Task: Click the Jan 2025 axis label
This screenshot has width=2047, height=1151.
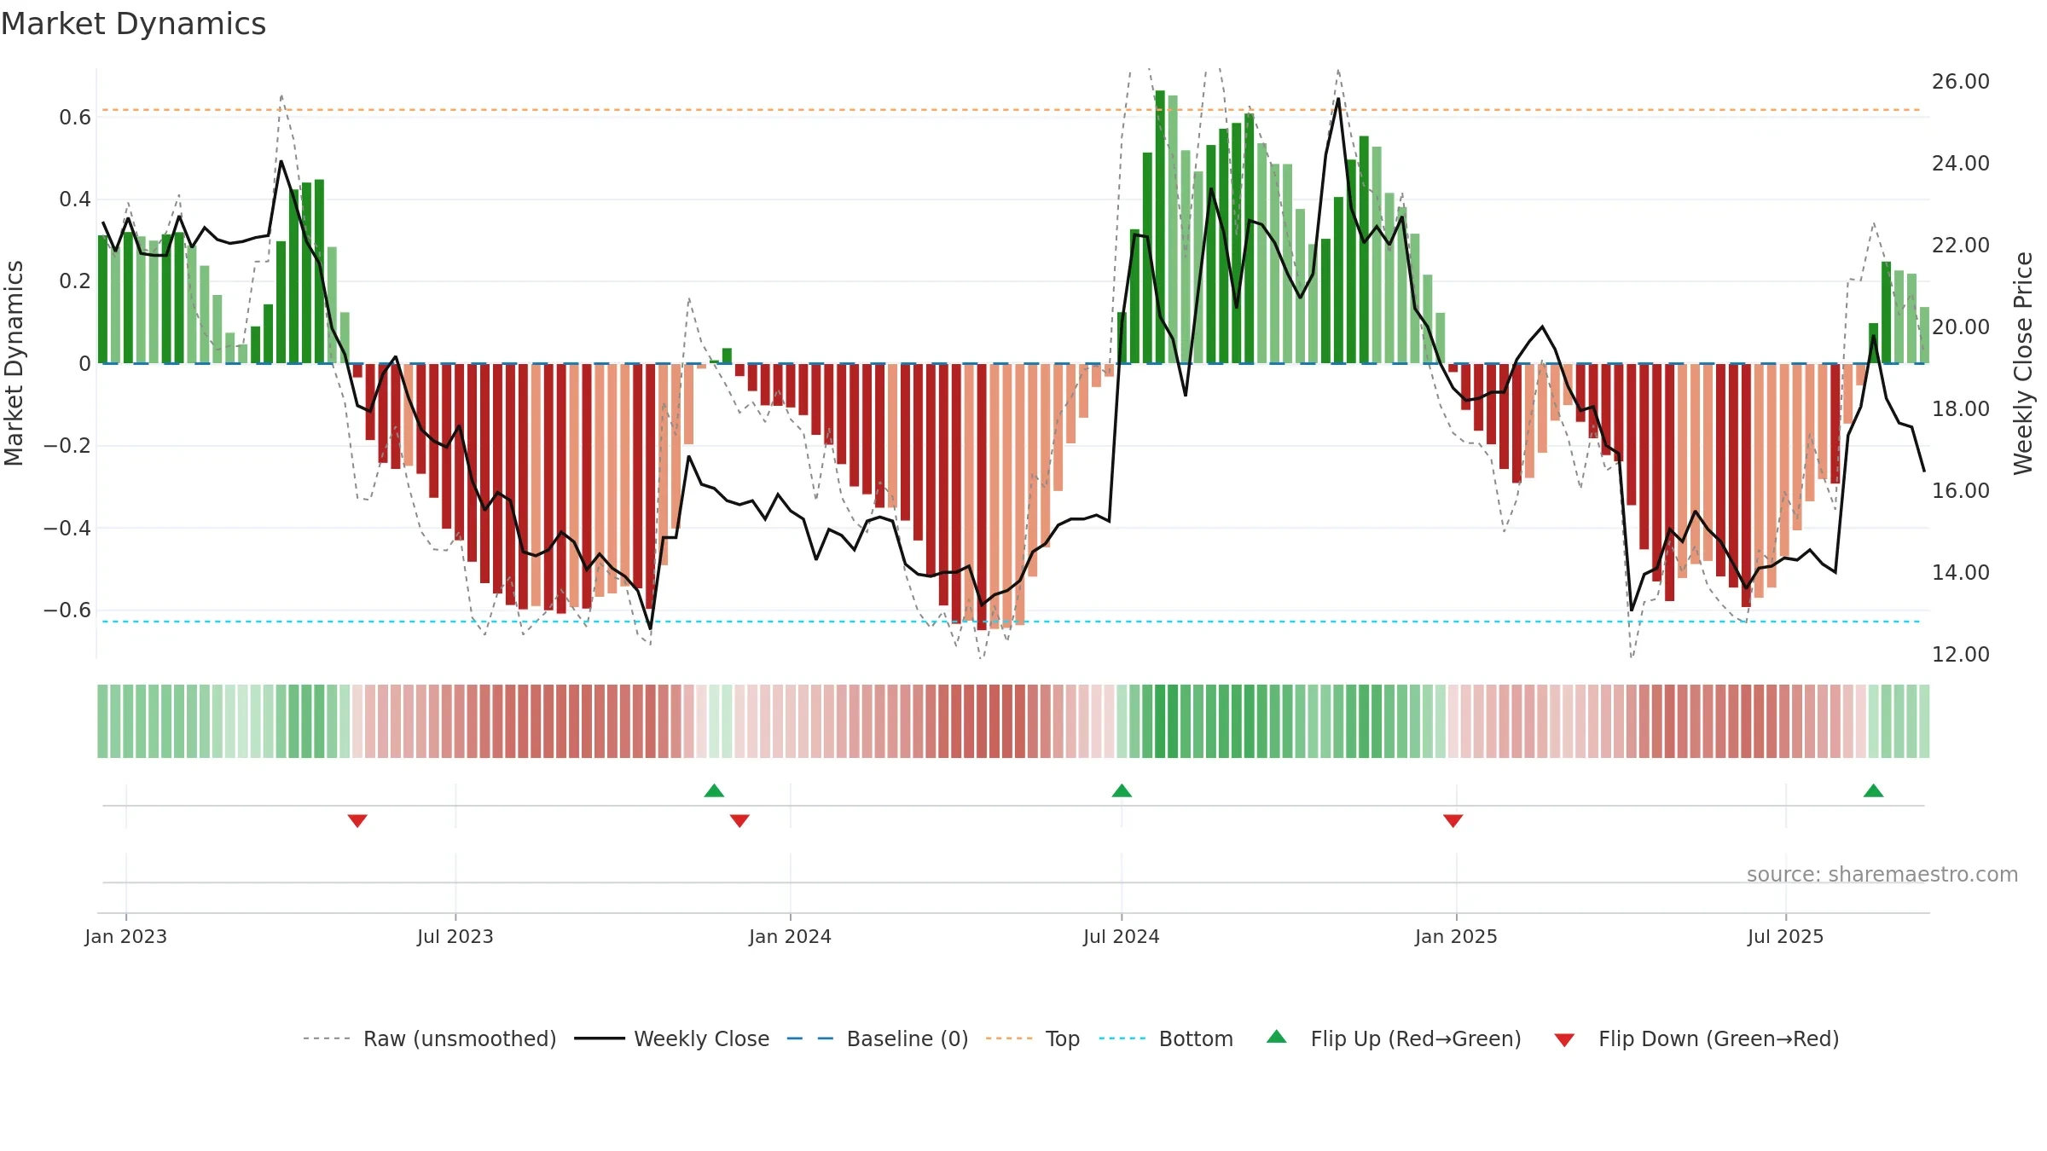Action: point(1457,936)
